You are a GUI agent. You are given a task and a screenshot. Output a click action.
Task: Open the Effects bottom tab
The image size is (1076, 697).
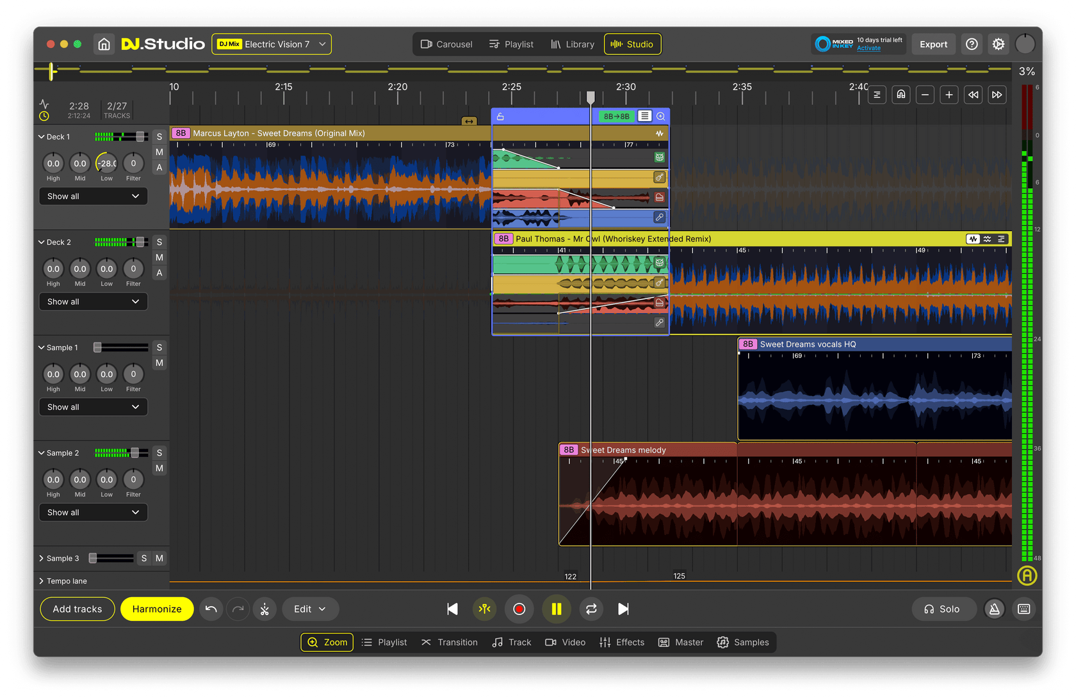coord(622,643)
